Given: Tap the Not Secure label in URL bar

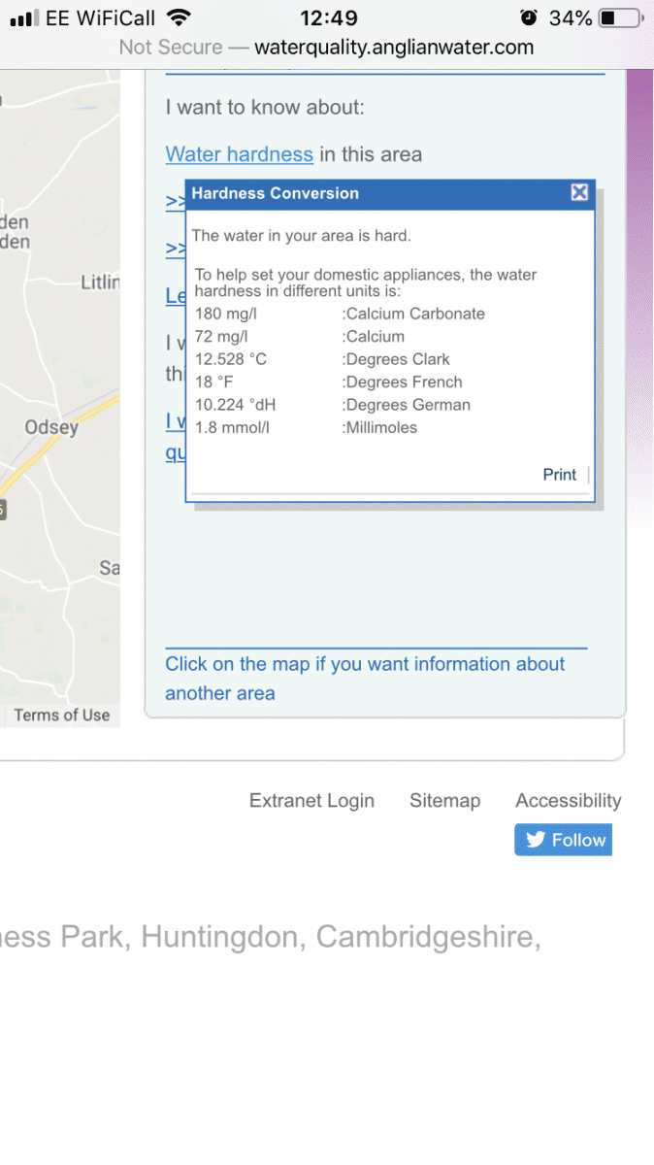Looking at the screenshot, I should pos(173,47).
